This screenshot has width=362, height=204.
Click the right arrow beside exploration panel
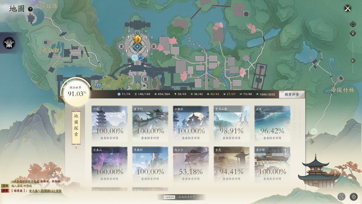(x=312, y=142)
